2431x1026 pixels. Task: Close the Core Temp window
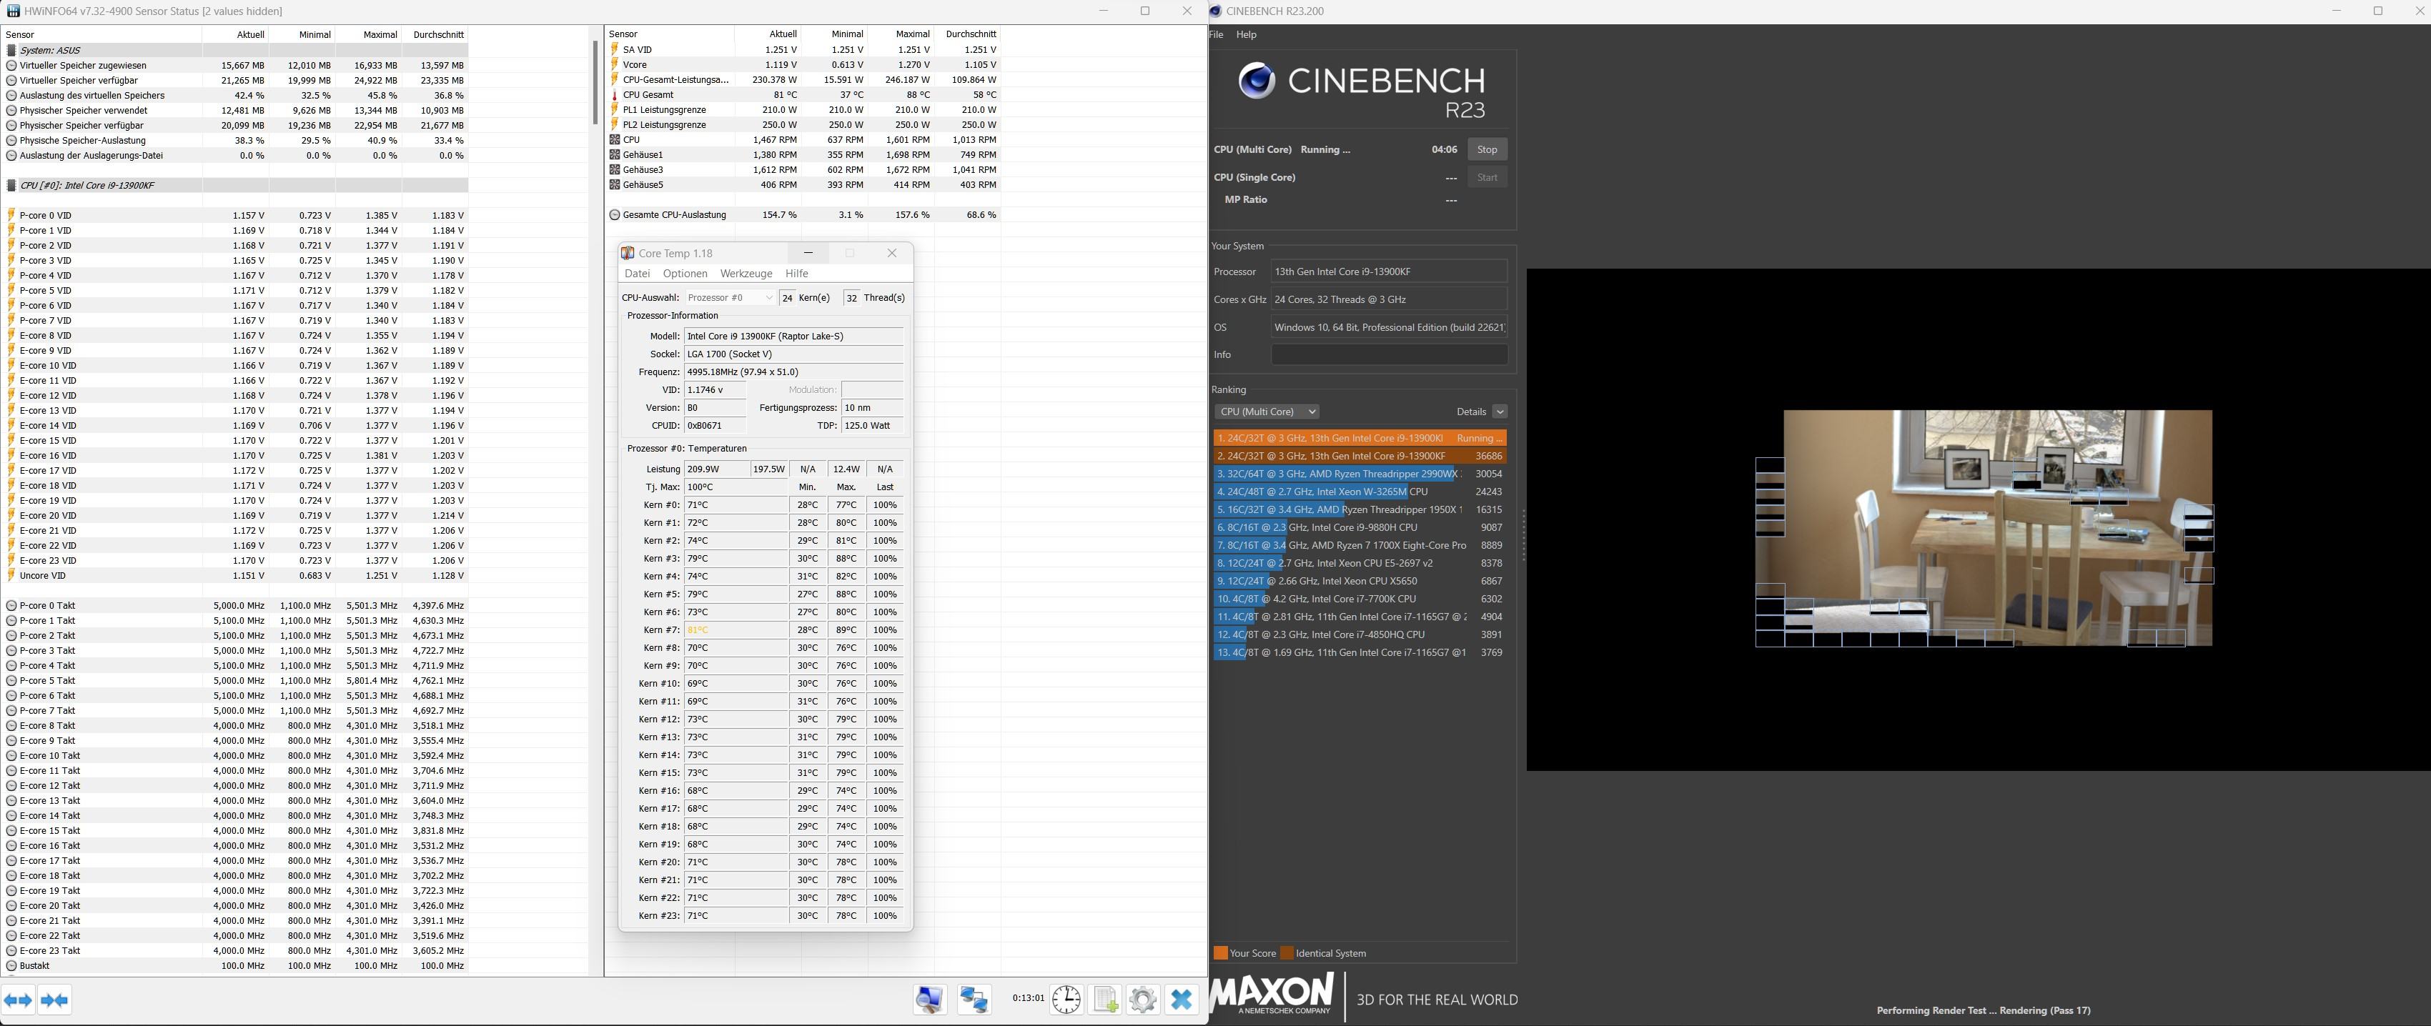(892, 253)
